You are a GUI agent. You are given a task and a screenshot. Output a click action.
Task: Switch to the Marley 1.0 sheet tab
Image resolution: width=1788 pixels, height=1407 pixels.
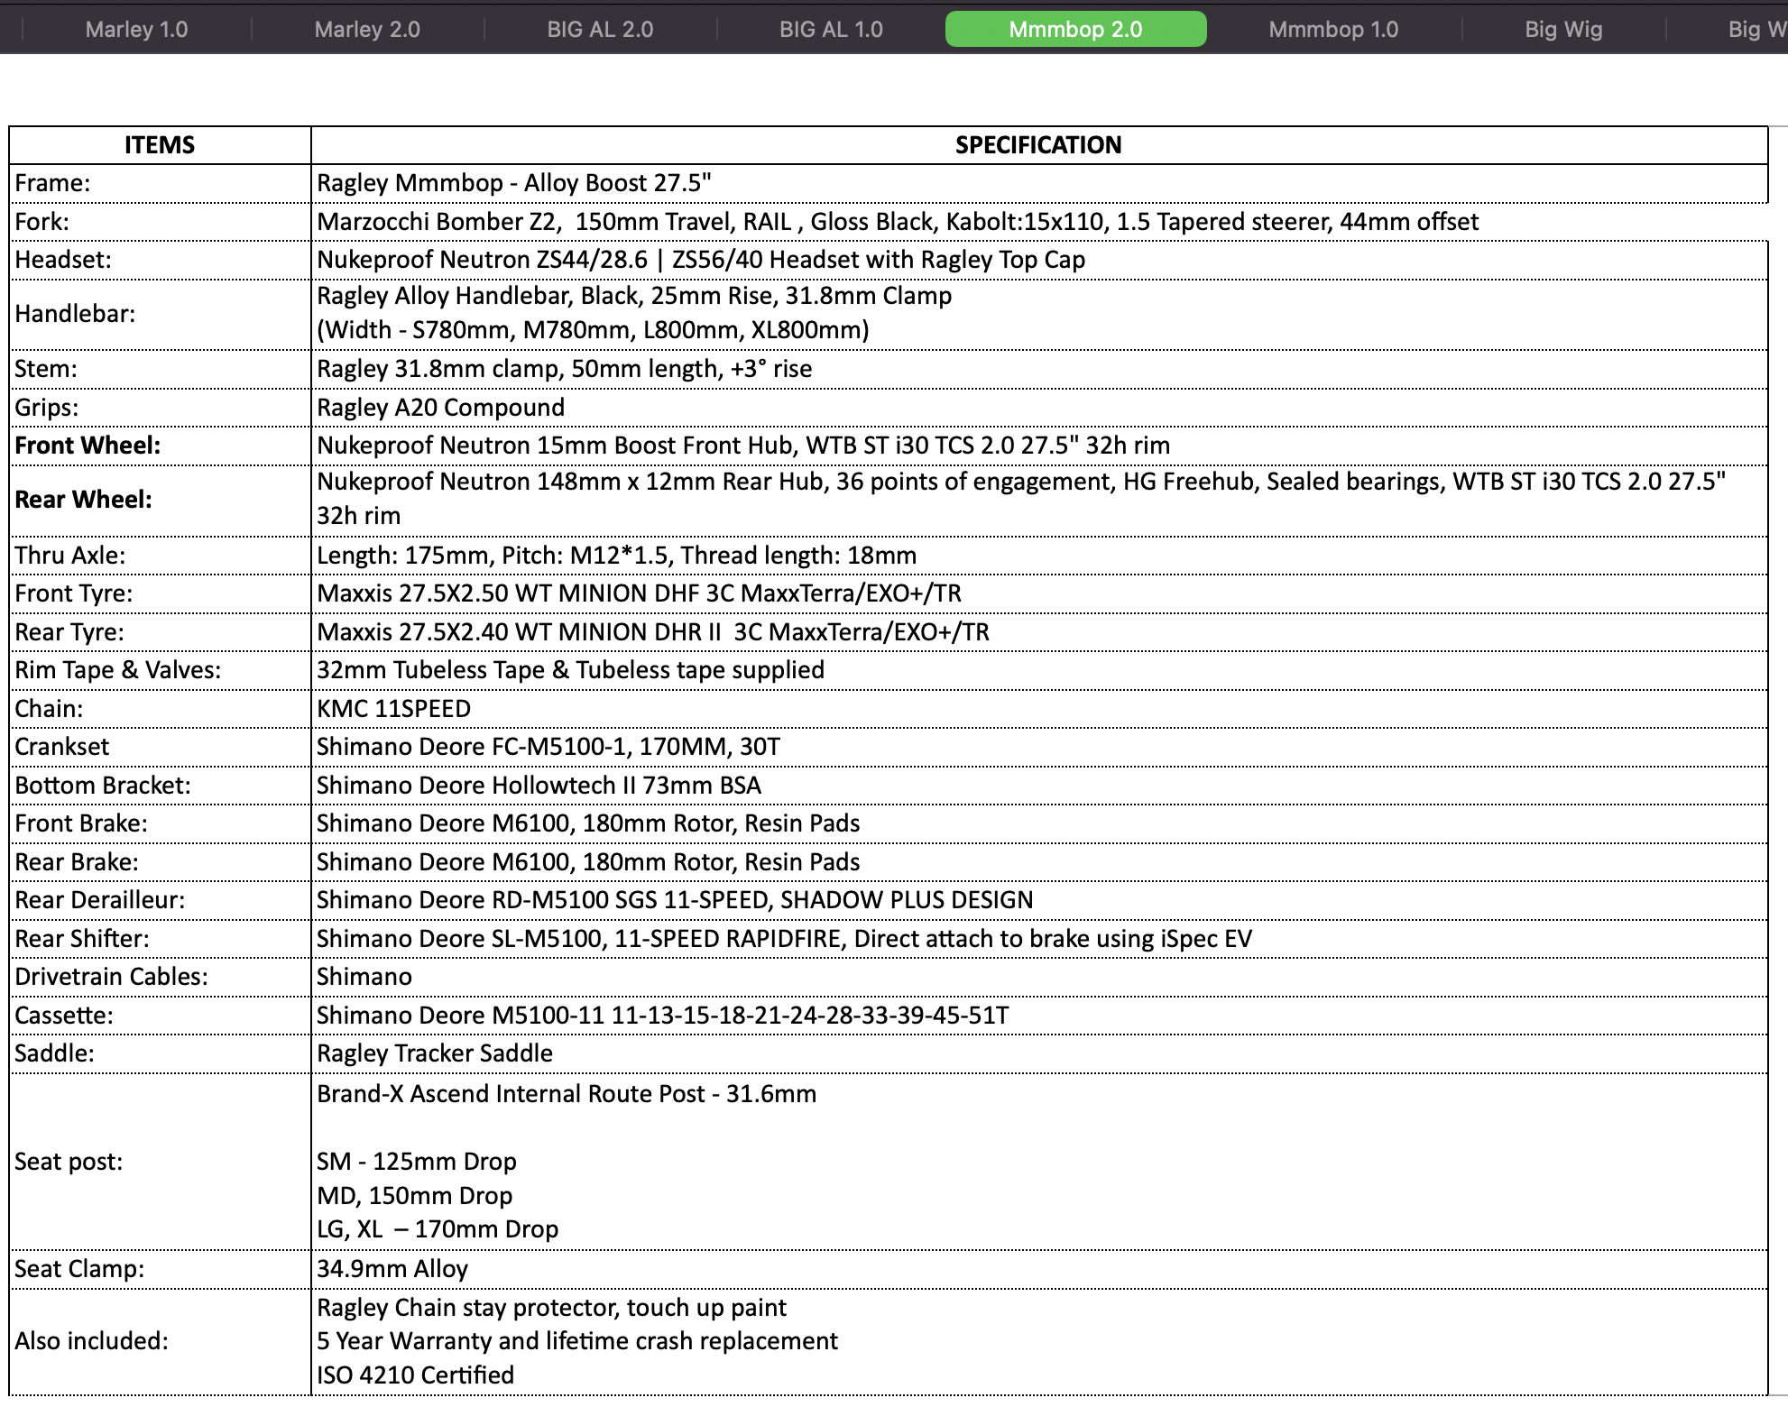(136, 29)
